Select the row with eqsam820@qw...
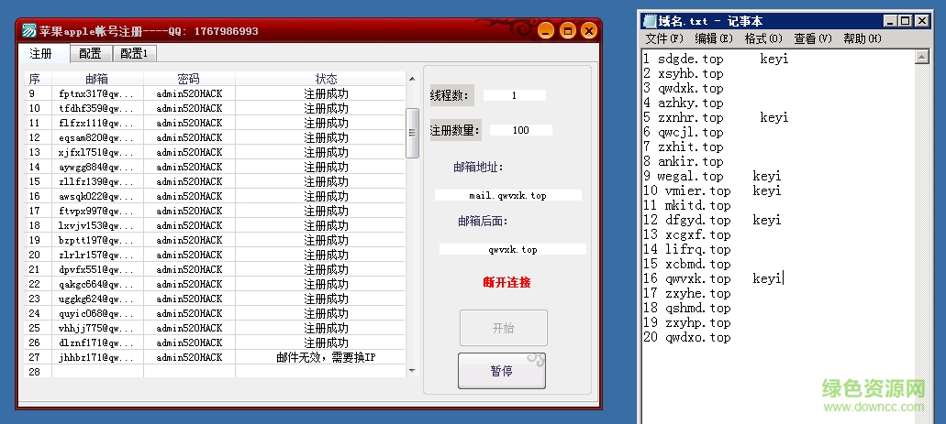This screenshot has height=424, width=946. (215, 138)
